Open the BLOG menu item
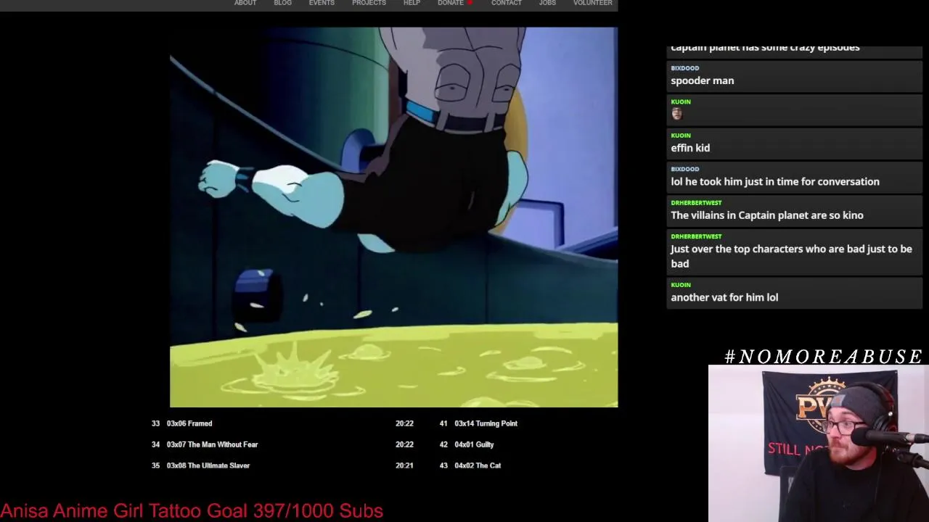Screen dimensions: 929x522 point(282,3)
